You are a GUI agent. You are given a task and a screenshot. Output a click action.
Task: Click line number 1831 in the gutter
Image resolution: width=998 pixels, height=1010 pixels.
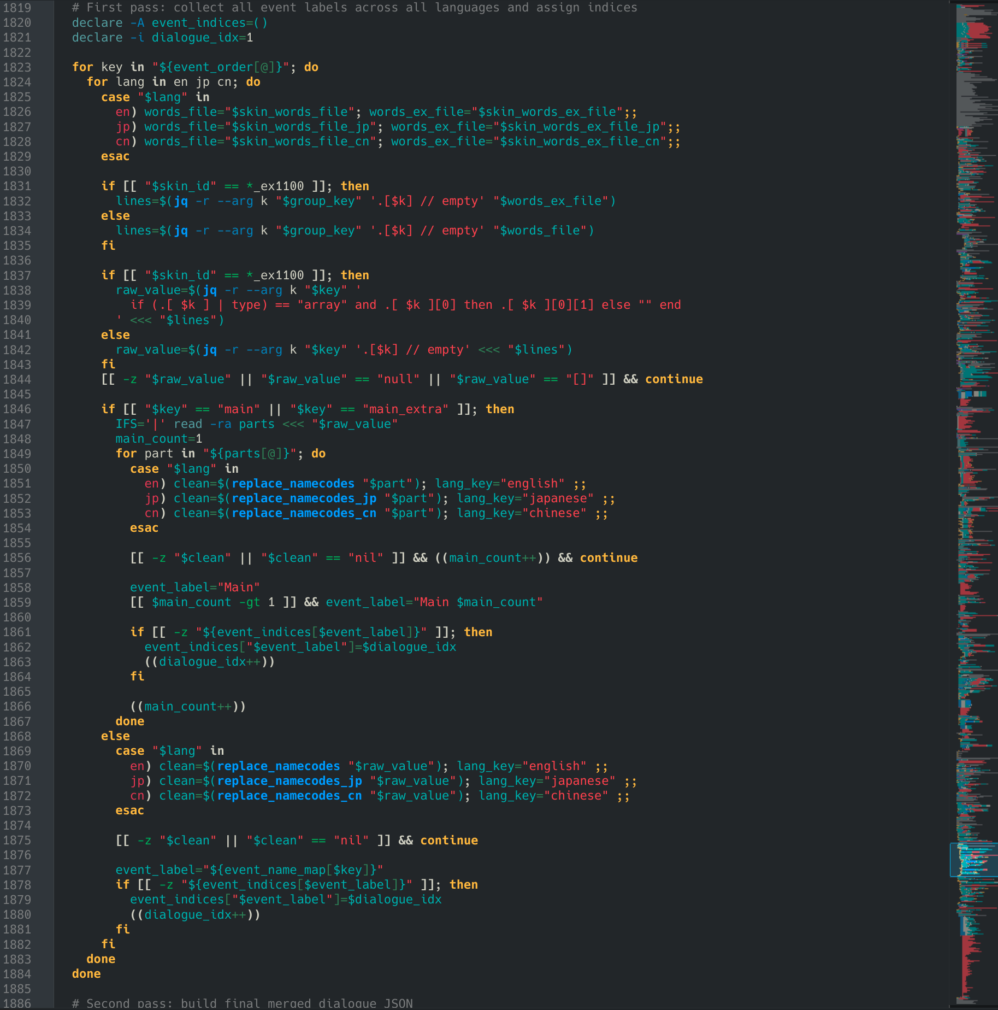pos(17,186)
